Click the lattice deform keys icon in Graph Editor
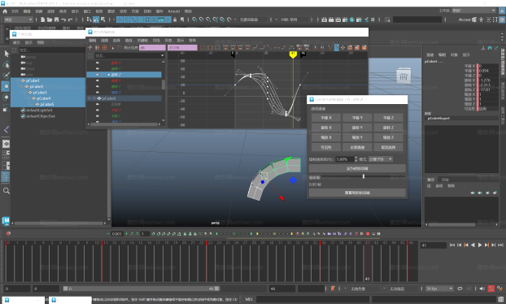Viewport: 506px width, 304px height. pos(105,47)
